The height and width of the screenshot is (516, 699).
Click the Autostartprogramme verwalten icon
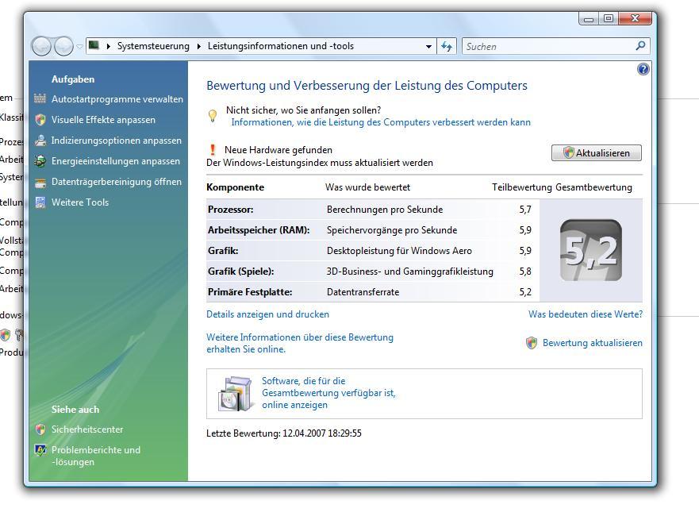click(40, 98)
